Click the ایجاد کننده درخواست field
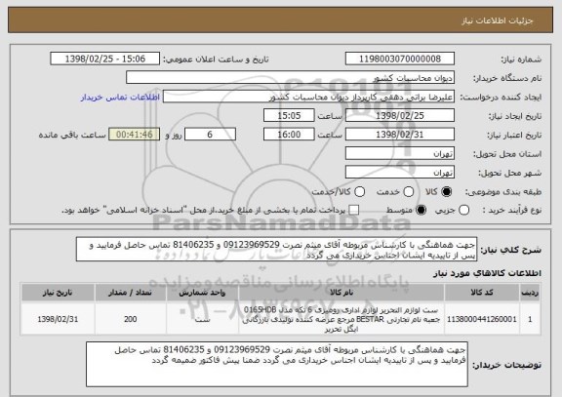 pos(308,98)
